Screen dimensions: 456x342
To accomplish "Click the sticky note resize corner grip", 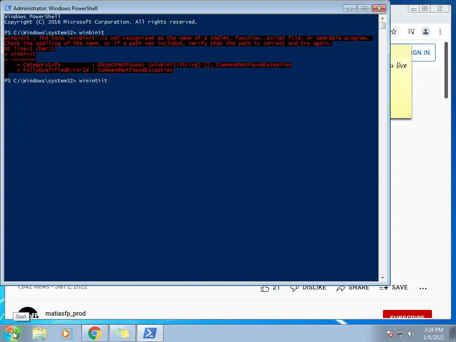I will point(409,115).
